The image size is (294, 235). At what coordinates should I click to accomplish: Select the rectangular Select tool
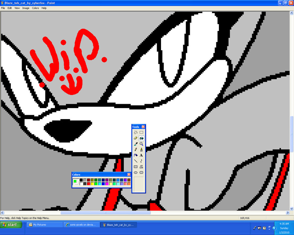141,132
